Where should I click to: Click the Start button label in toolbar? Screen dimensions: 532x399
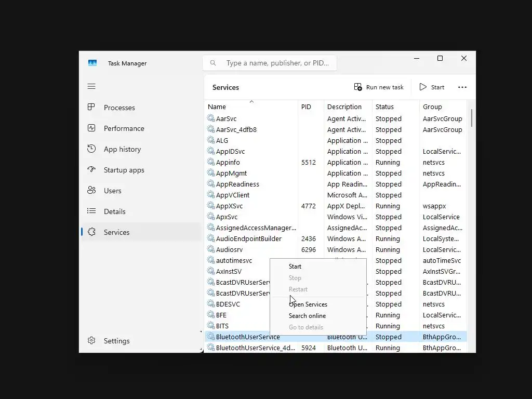point(437,87)
